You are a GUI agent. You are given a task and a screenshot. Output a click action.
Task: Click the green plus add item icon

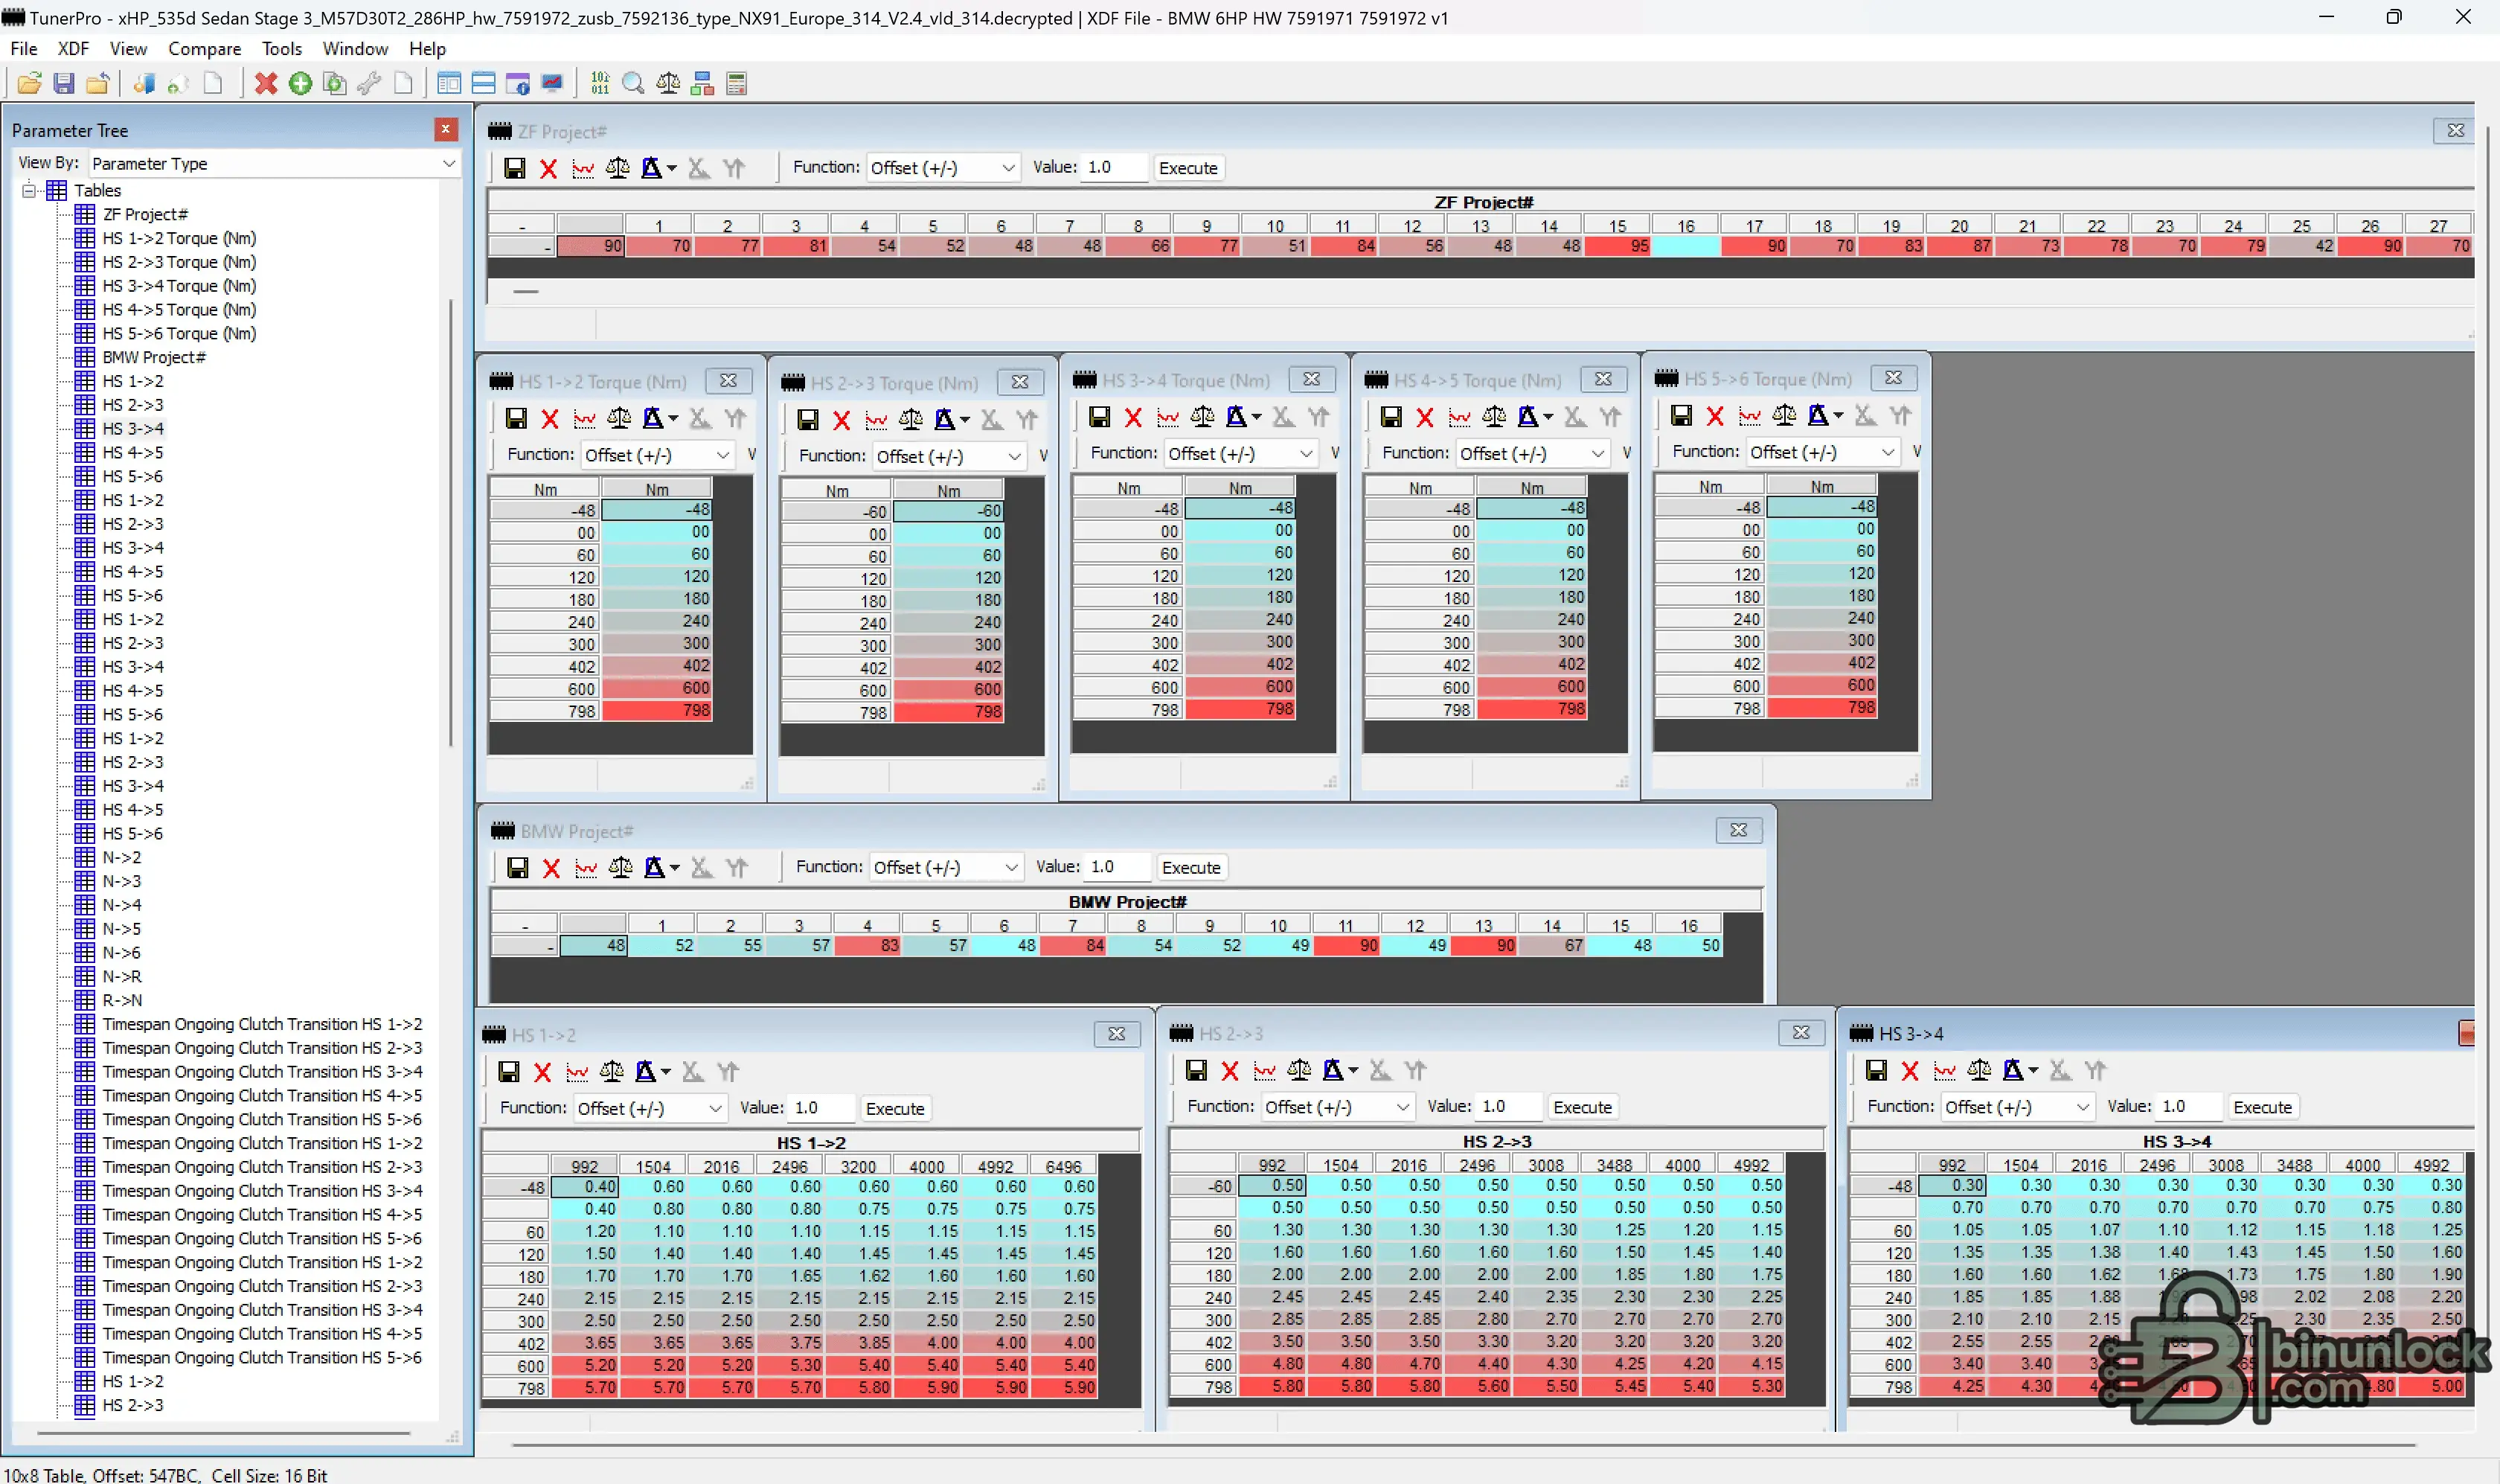(x=300, y=84)
